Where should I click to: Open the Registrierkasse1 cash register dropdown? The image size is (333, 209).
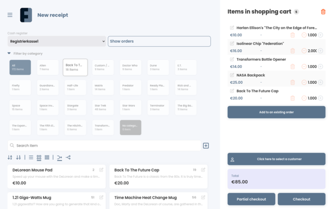pos(57,42)
